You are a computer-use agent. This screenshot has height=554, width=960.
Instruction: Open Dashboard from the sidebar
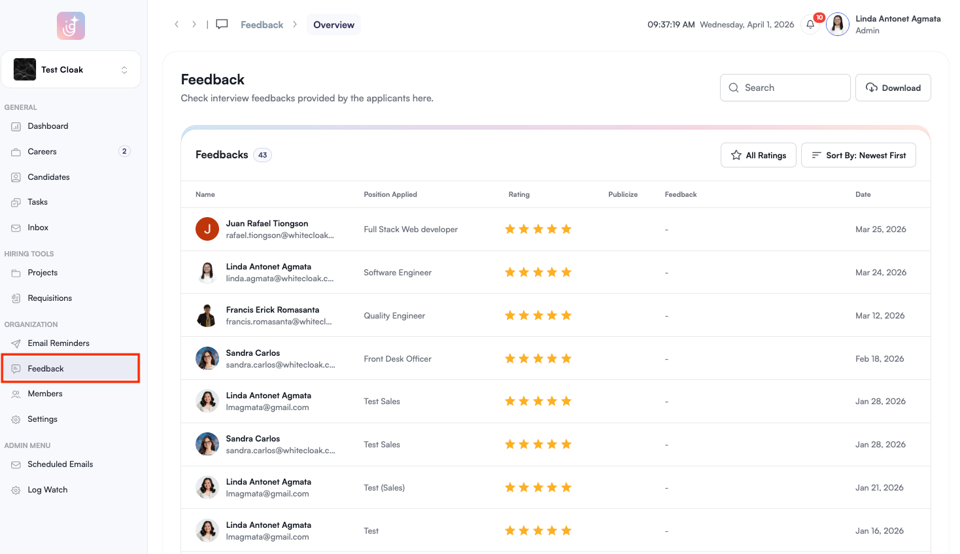pyautogui.click(x=48, y=126)
